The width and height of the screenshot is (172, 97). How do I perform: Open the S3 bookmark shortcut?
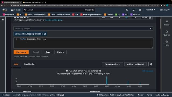coord(117,15)
